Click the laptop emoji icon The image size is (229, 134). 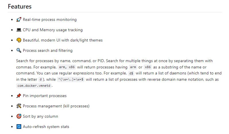coord(19,30)
